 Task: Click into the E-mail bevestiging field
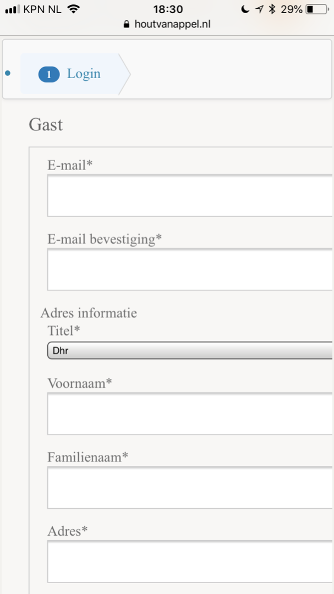[x=190, y=269]
